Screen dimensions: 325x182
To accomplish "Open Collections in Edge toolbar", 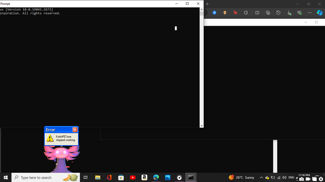I will [268, 13].
